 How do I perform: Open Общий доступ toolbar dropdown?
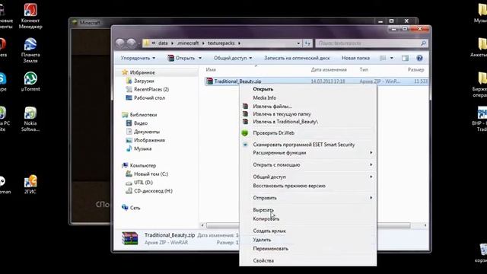(233, 58)
